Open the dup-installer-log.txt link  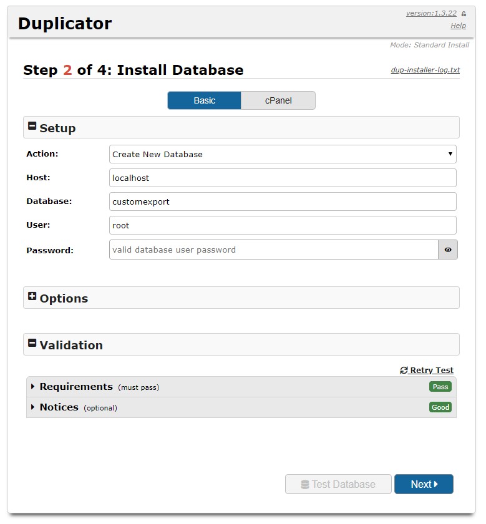pos(425,70)
